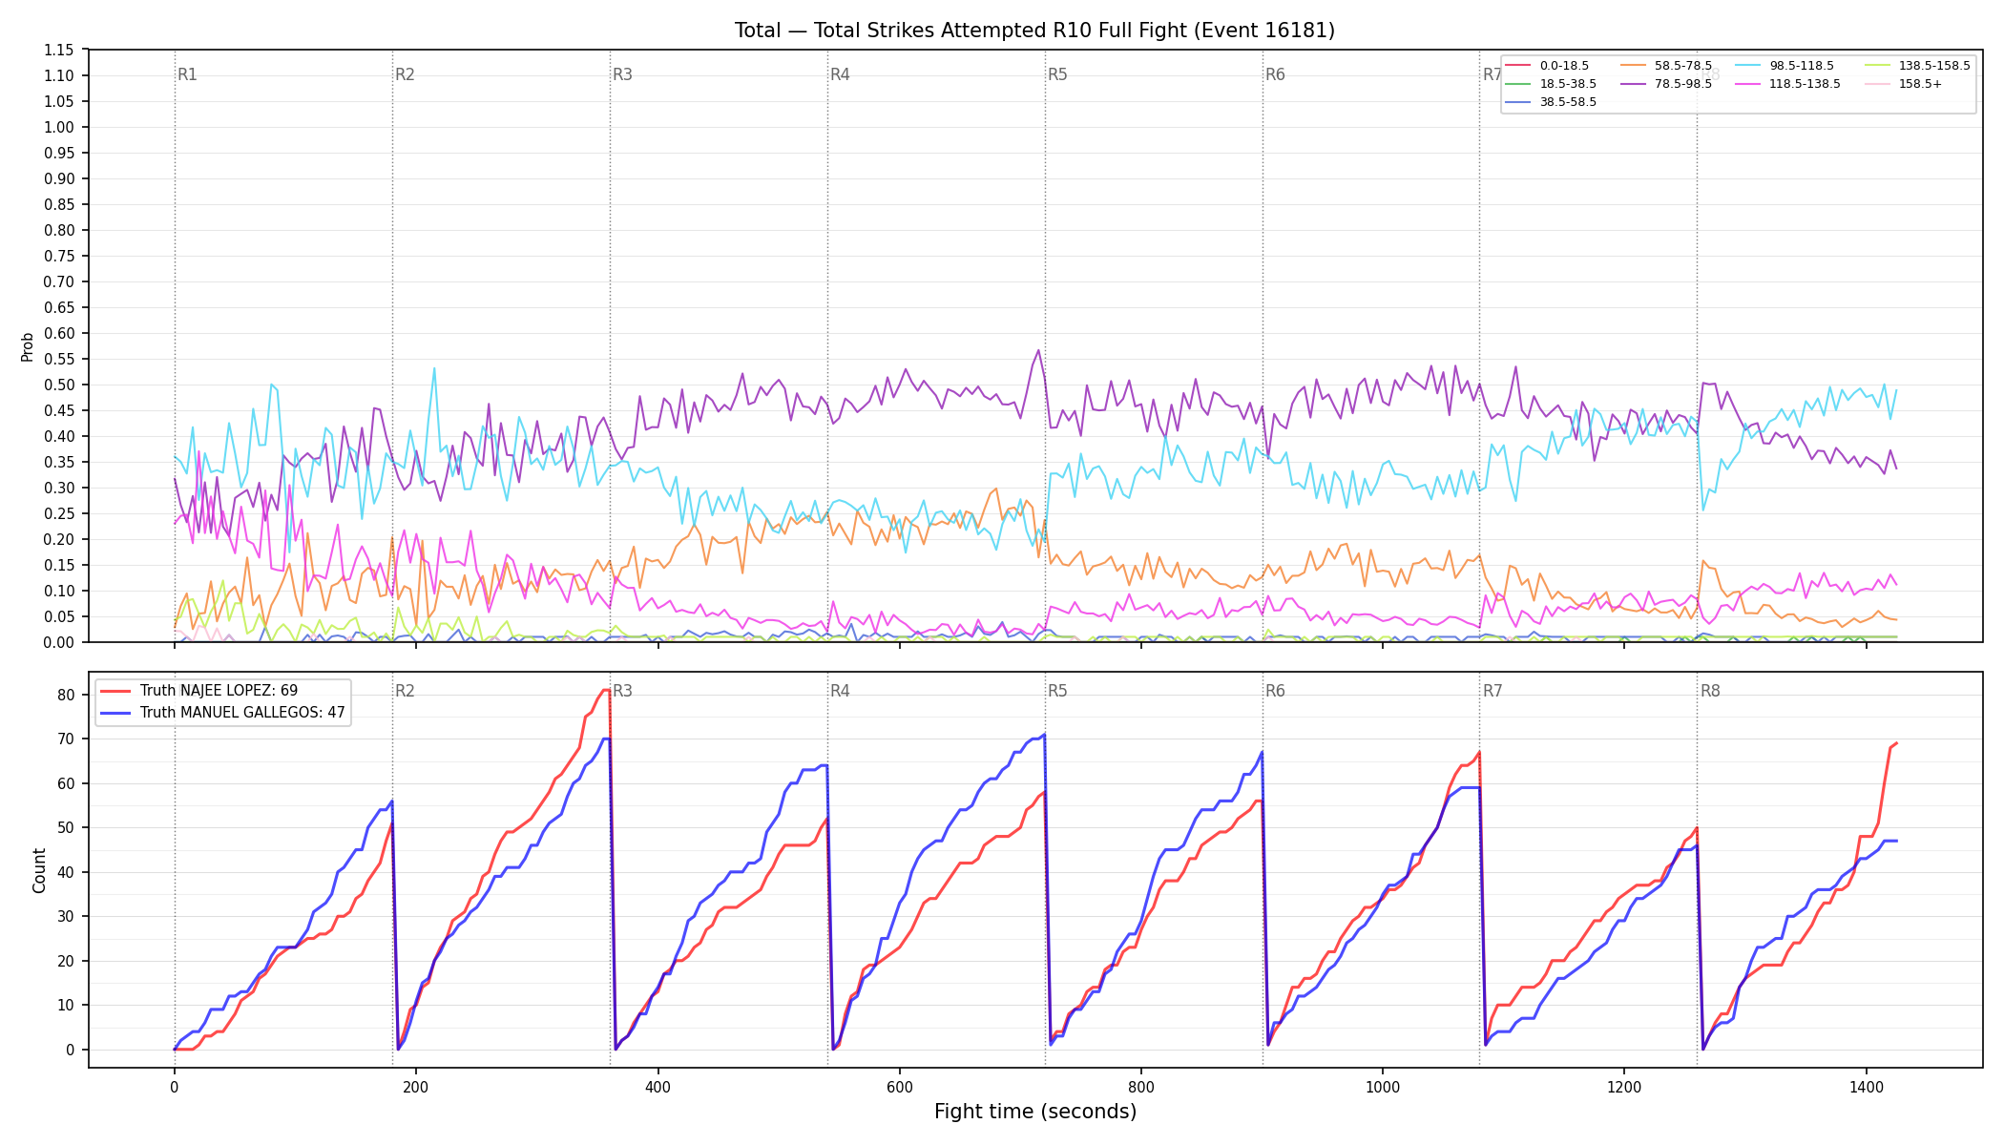Click the 600 tick on time axis

pos(899,1086)
